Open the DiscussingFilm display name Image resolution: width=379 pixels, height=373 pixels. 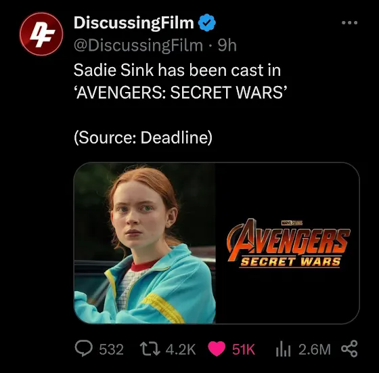pos(134,23)
